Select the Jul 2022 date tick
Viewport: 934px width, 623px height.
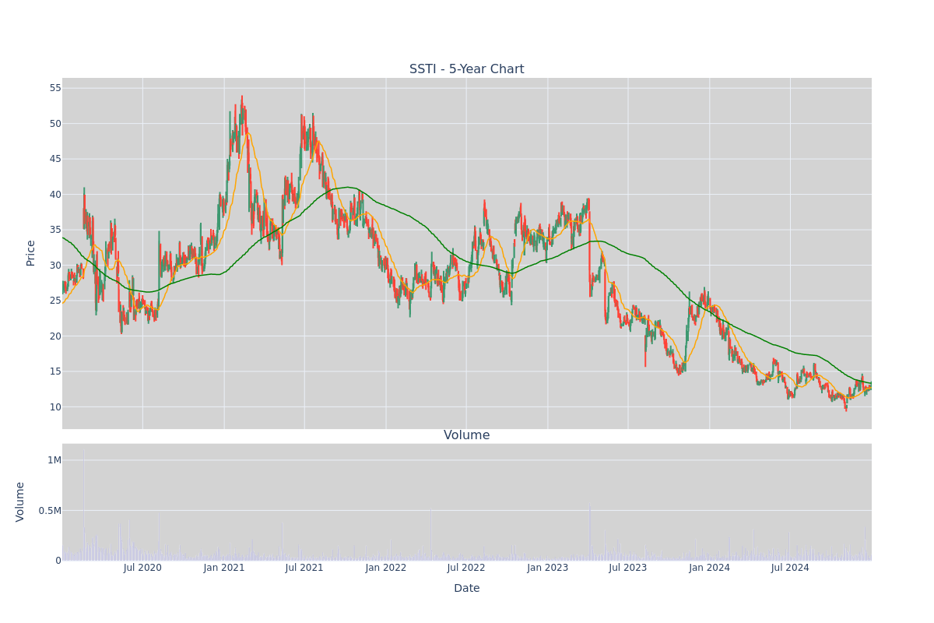point(466,568)
